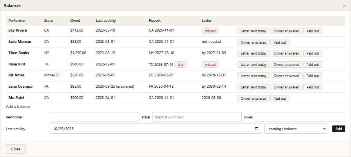Screen dimensions: 351x157
Task: Click Letter sent today for Lena Ocampo
Action: pyautogui.click(x=253, y=87)
